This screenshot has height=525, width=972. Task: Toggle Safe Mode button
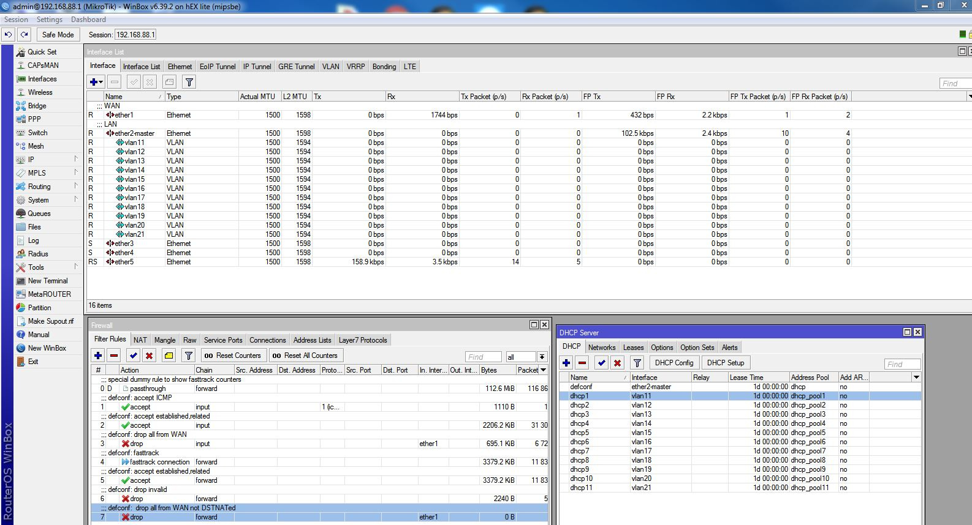click(x=58, y=35)
